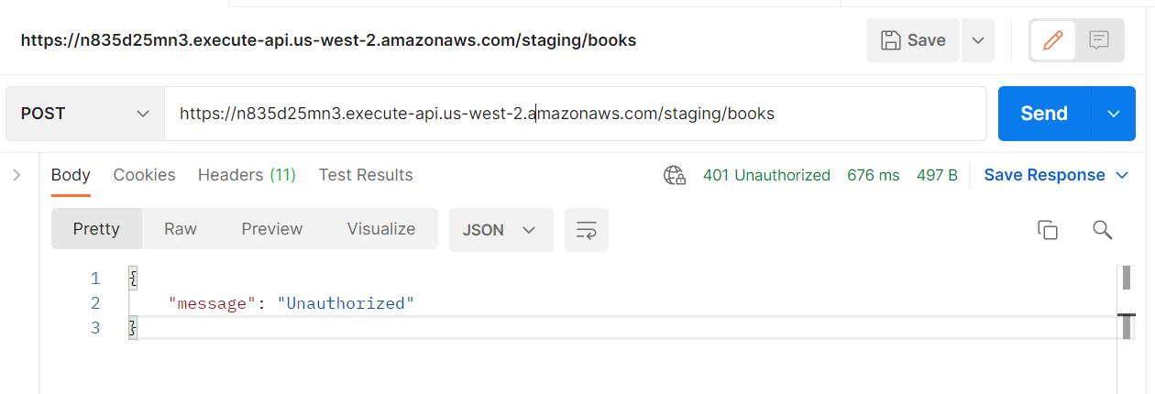Switch to the Test Results tab
Viewport: 1155px width, 394px height.
coord(366,175)
